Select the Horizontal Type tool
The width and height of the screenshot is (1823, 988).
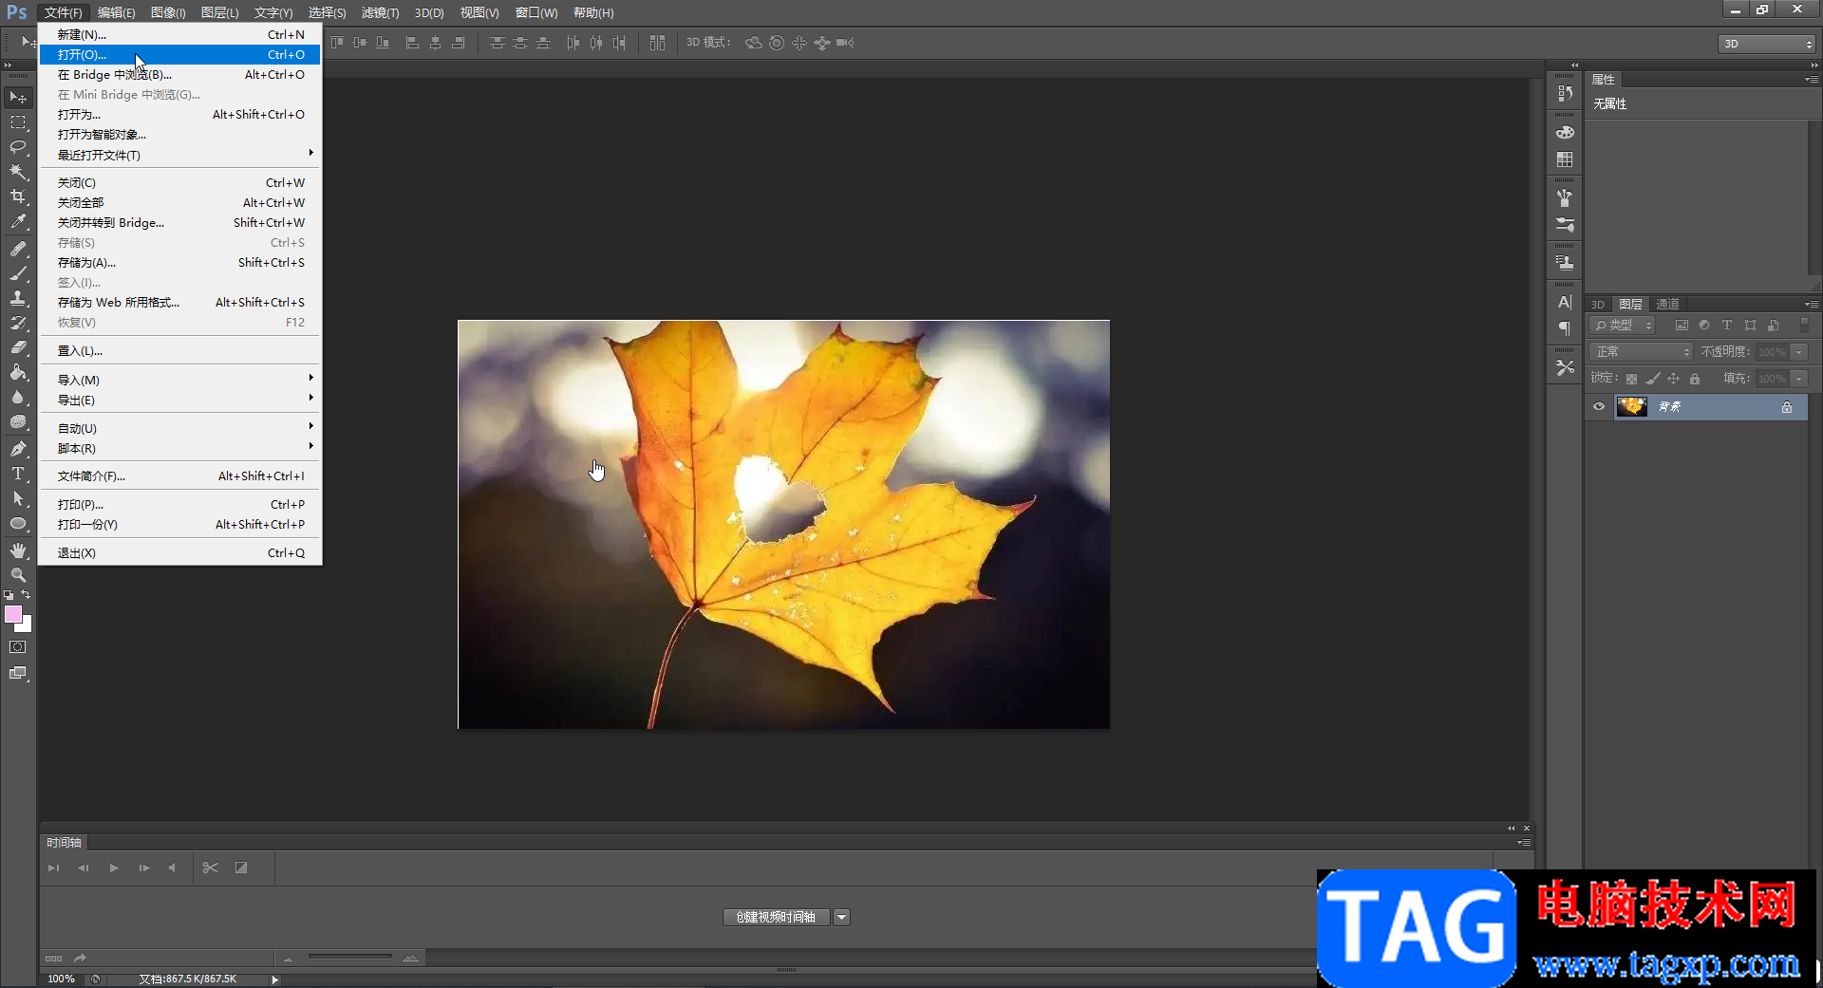(x=18, y=474)
